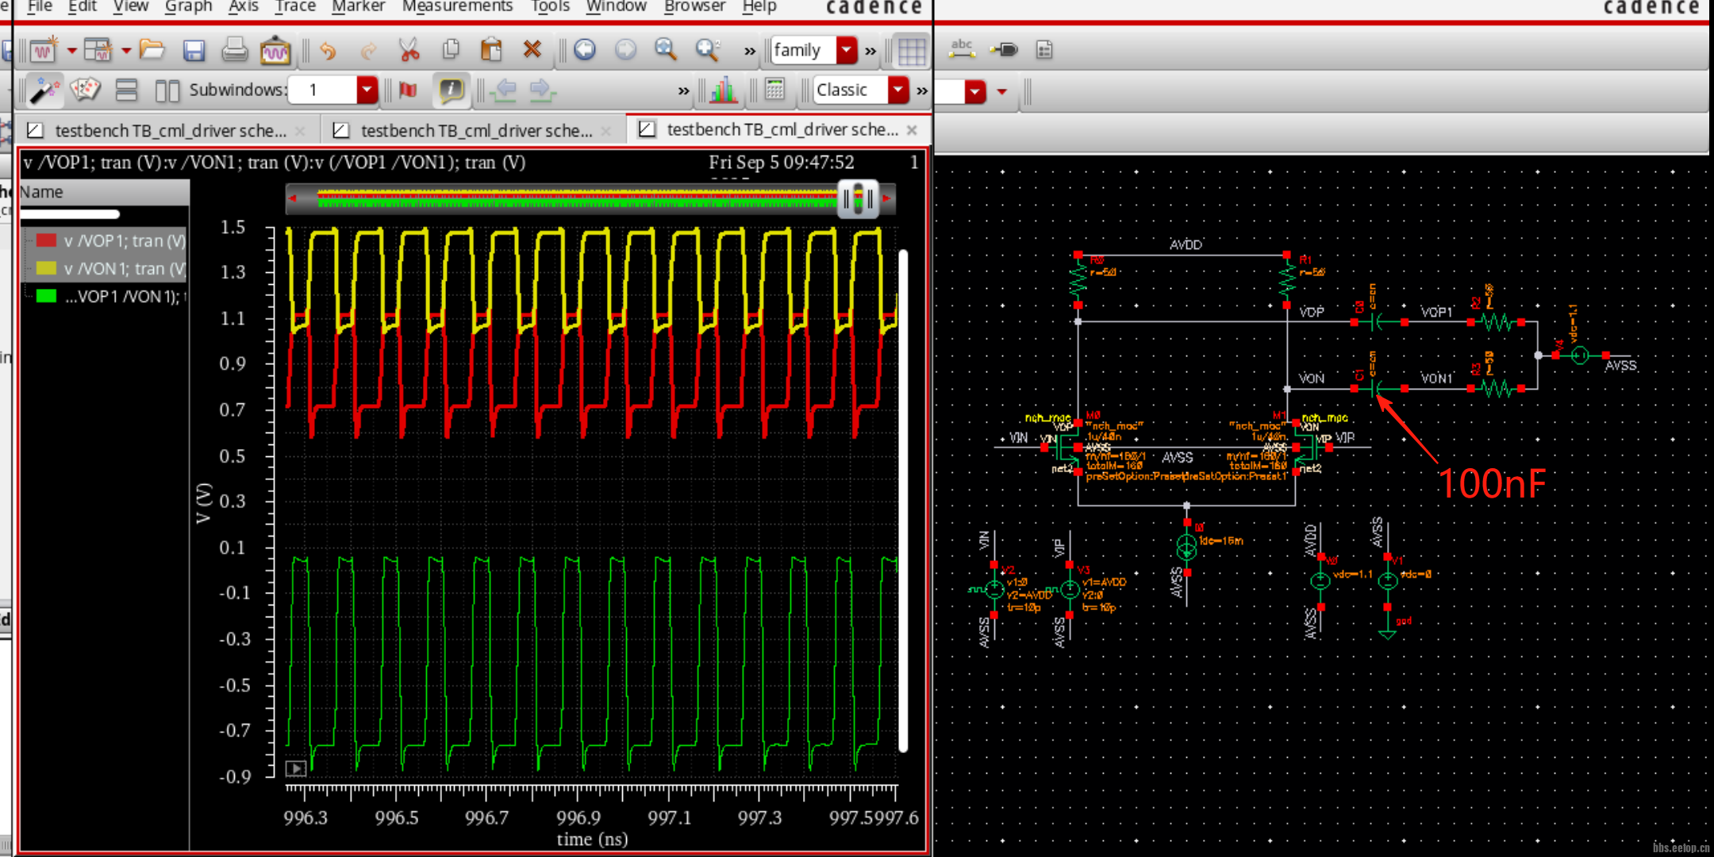Open the family dropdown list
1714x857 pixels.
tap(847, 50)
